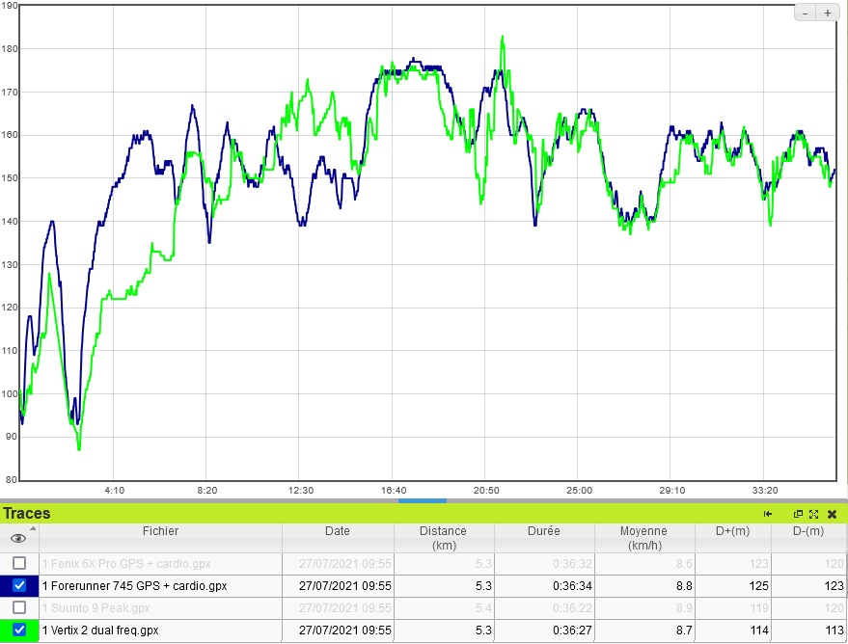Enable the Suunto 9 Peak trace checkbox
This screenshot has height=644, width=848.
pyautogui.click(x=19, y=607)
